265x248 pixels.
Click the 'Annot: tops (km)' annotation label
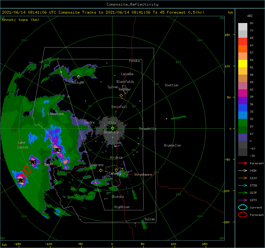21,20
